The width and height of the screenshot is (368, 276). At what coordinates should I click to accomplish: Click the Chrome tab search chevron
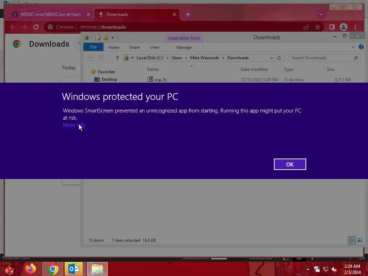pyautogui.click(x=321, y=14)
